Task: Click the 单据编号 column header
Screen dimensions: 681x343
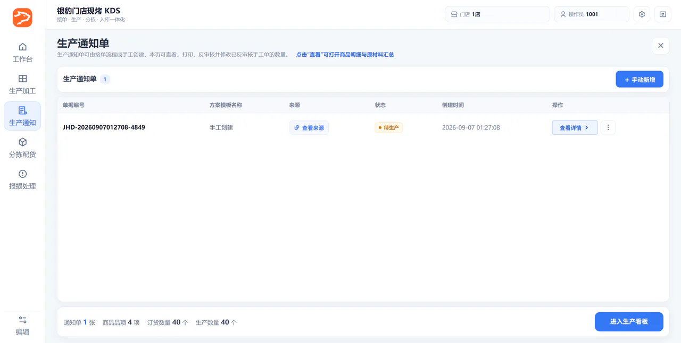Action: coord(73,105)
